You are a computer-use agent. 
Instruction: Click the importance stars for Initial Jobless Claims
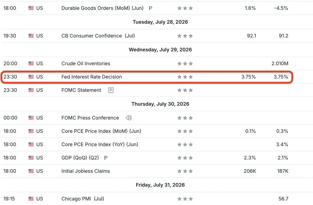coord(185,171)
